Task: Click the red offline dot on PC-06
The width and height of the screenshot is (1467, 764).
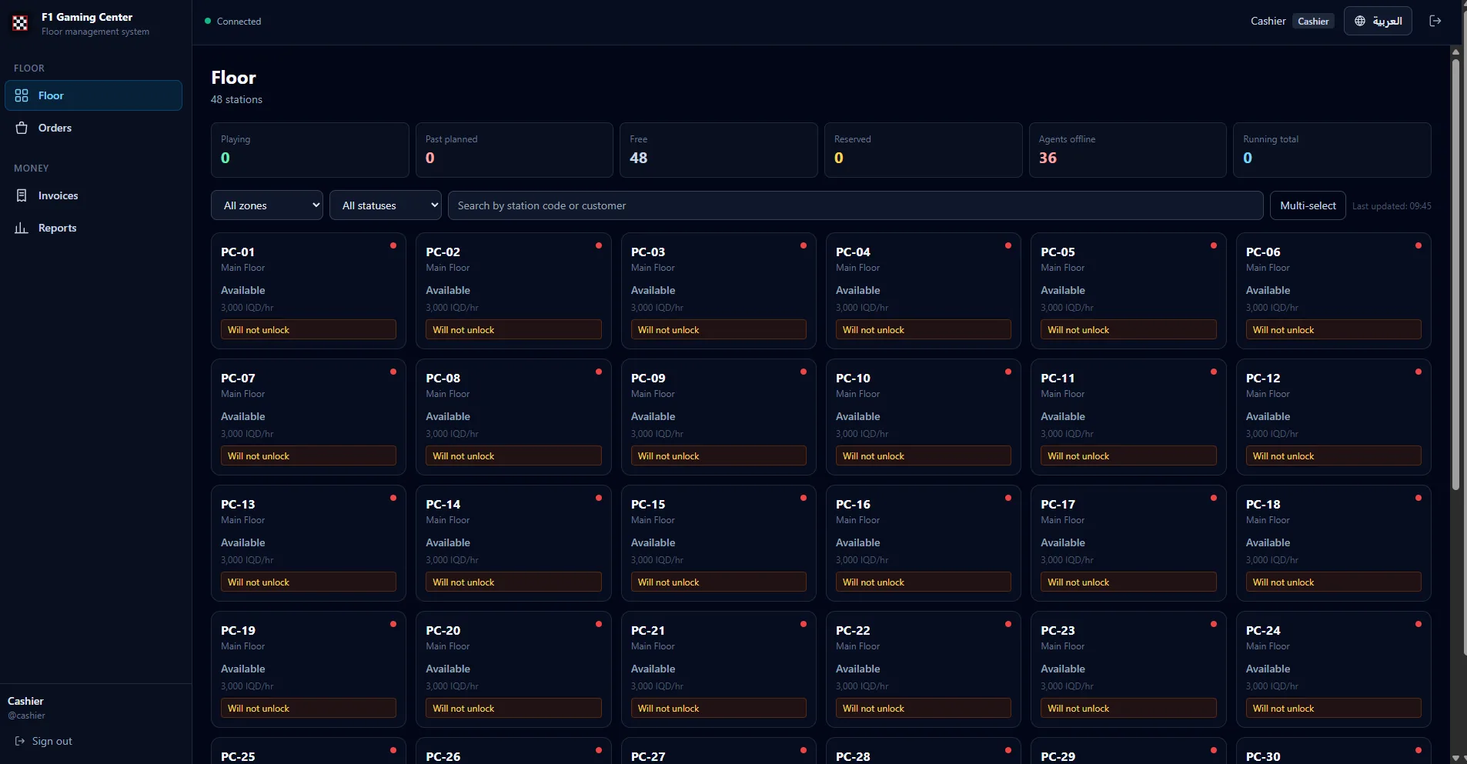Action: click(x=1419, y=245)
